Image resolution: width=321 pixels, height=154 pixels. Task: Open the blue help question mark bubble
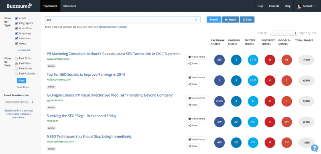point(314,148)
